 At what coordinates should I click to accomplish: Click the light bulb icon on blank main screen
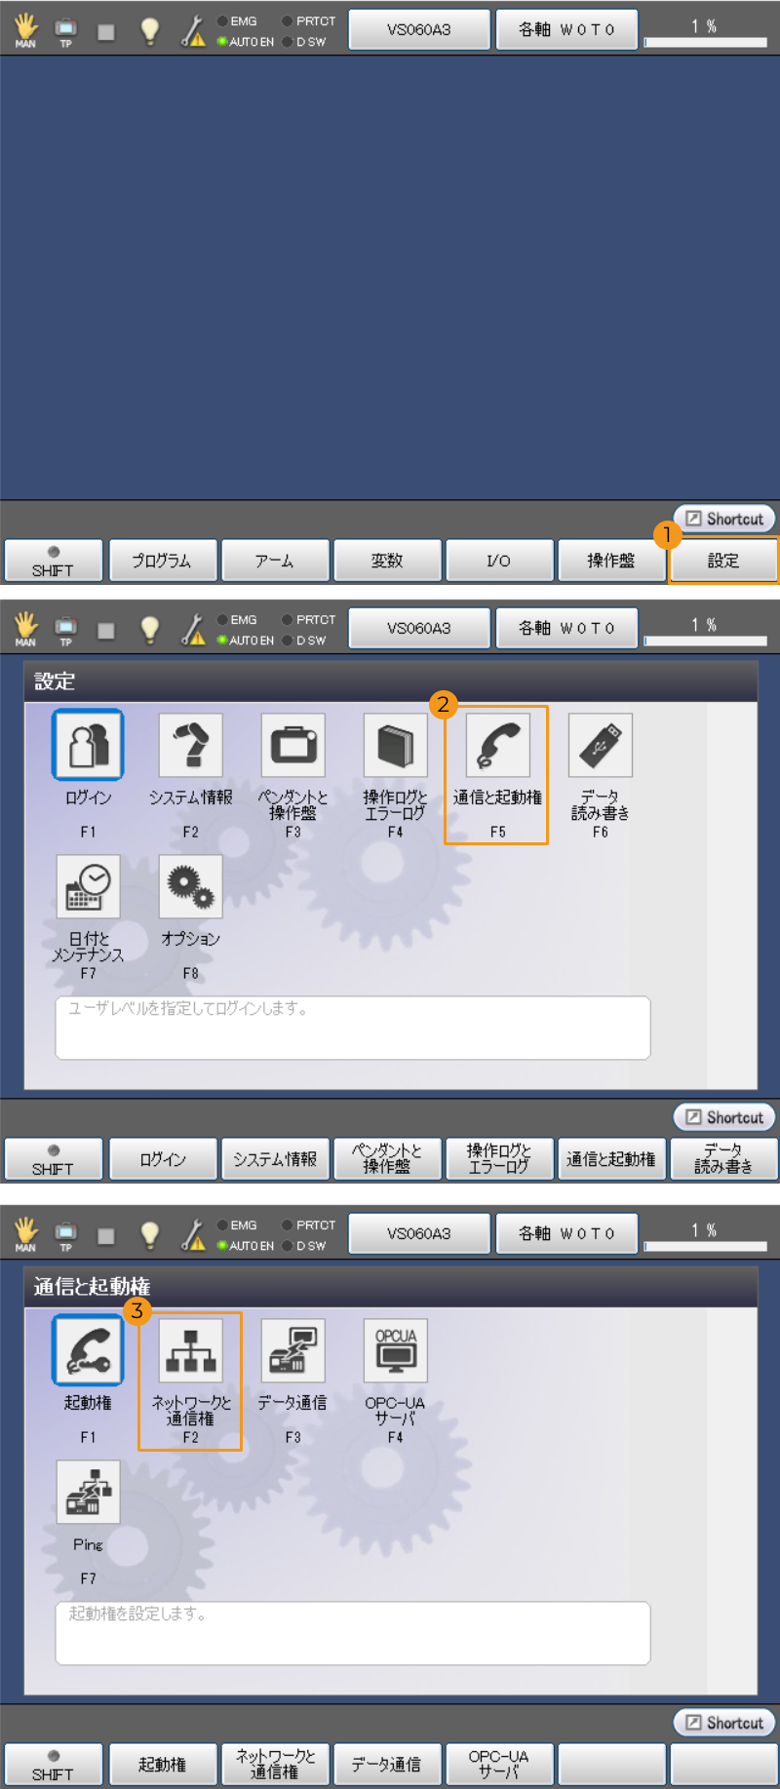pyautogui.click(x=149, y=30)
